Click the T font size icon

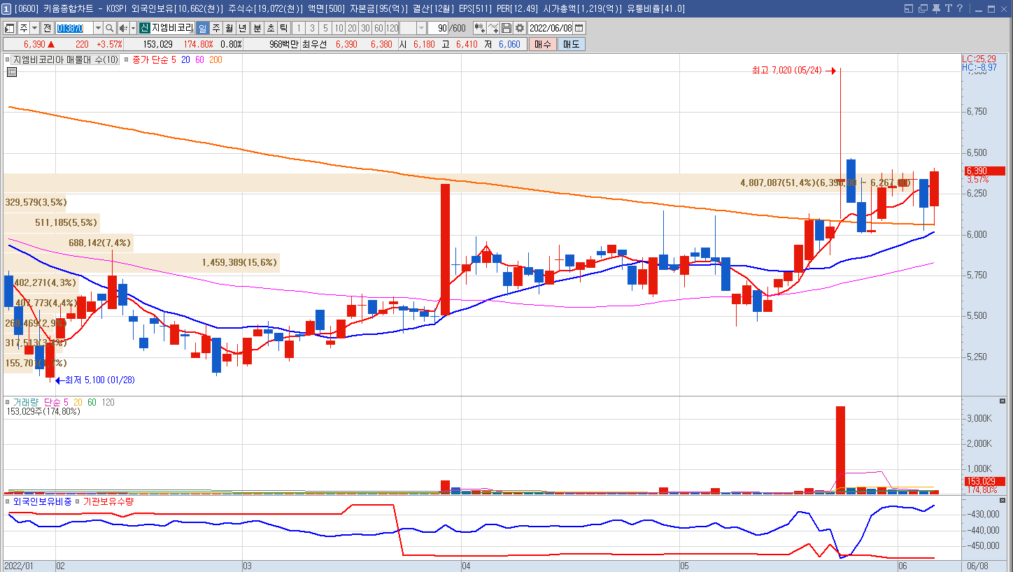pyautogui.click(x=949, y=8)
